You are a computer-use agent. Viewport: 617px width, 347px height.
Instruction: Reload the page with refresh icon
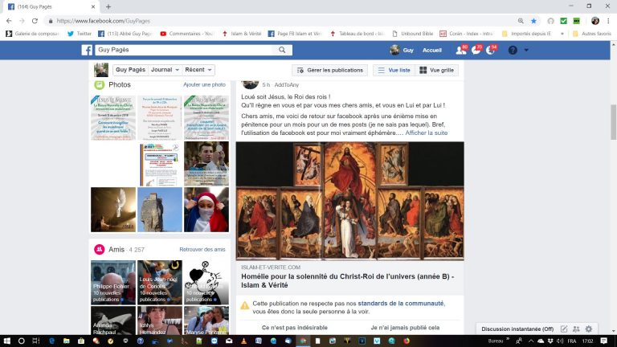click(35, 21)
